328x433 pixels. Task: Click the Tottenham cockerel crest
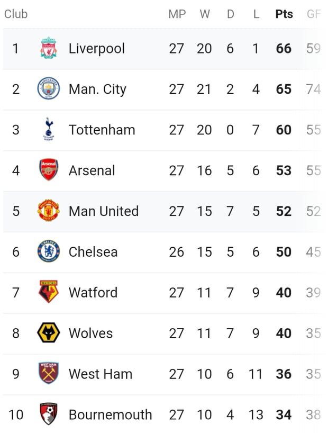(x=49, y=129)
